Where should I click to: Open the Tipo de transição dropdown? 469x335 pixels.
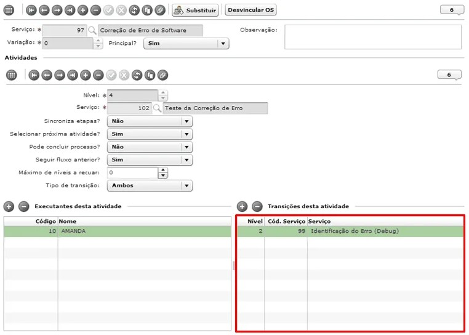tap(150, 185)
